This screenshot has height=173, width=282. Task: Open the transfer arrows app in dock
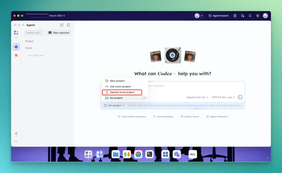coord(127,154)
